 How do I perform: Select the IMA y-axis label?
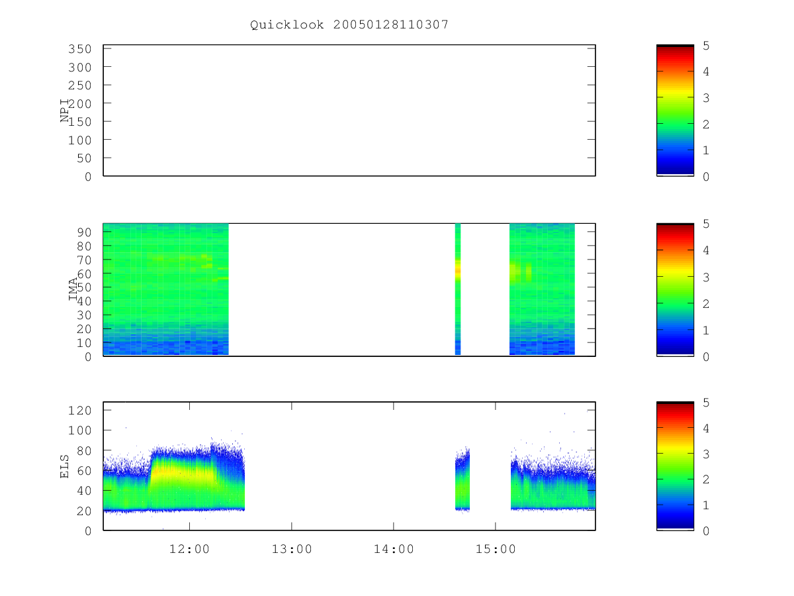click(73, 289)
